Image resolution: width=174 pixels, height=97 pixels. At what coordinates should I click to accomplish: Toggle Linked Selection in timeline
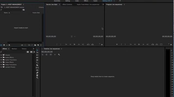coord(51,54)
